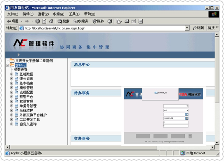
Task: Expand the 基础数据 tree node
Action: pos(12,74)
